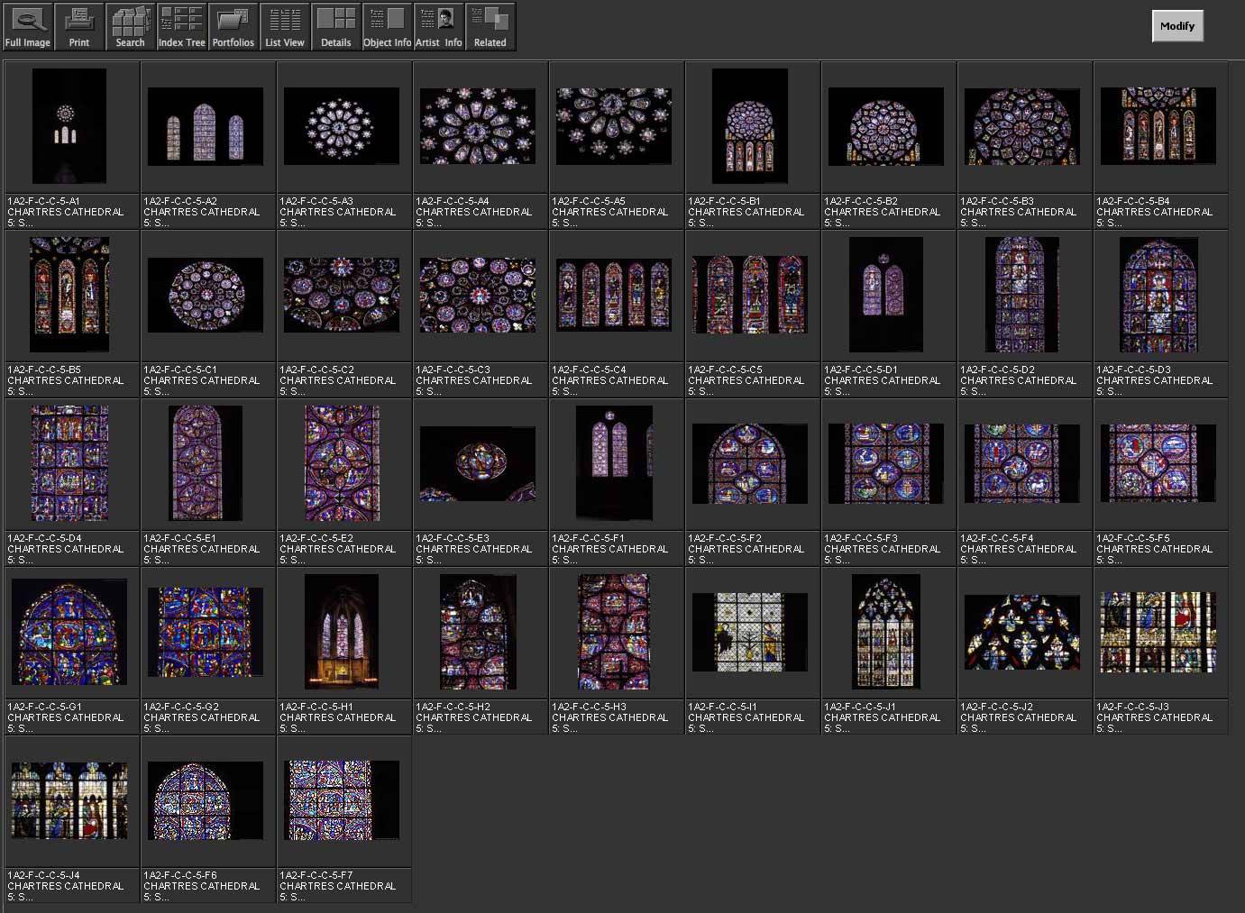Select thumbnail 1A2-F-C-C-5-C1

pos(206,295)
